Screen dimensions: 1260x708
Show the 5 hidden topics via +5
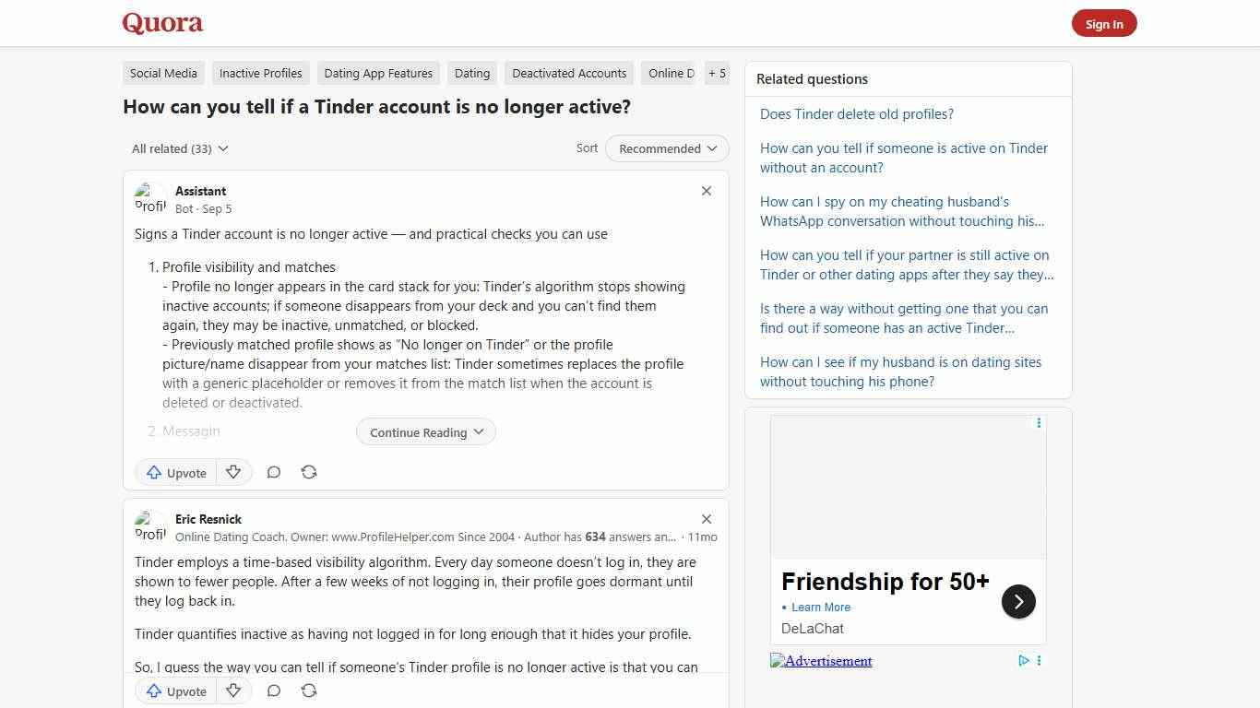click(717, 73)
